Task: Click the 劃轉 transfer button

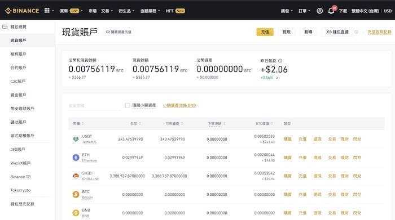Action: pos(308,32)
